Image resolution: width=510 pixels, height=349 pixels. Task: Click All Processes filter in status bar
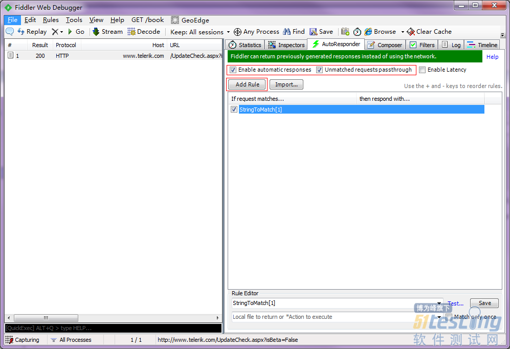(x=71, y=340)
